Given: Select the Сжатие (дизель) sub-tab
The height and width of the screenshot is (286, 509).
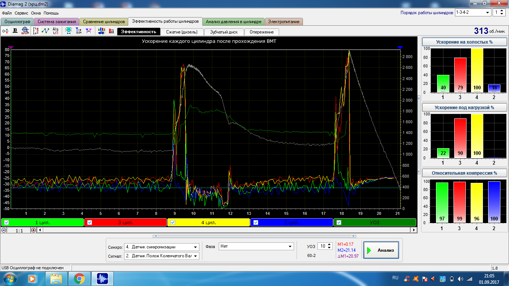Looking at the screenshot, I should click(x=182, y=32).
